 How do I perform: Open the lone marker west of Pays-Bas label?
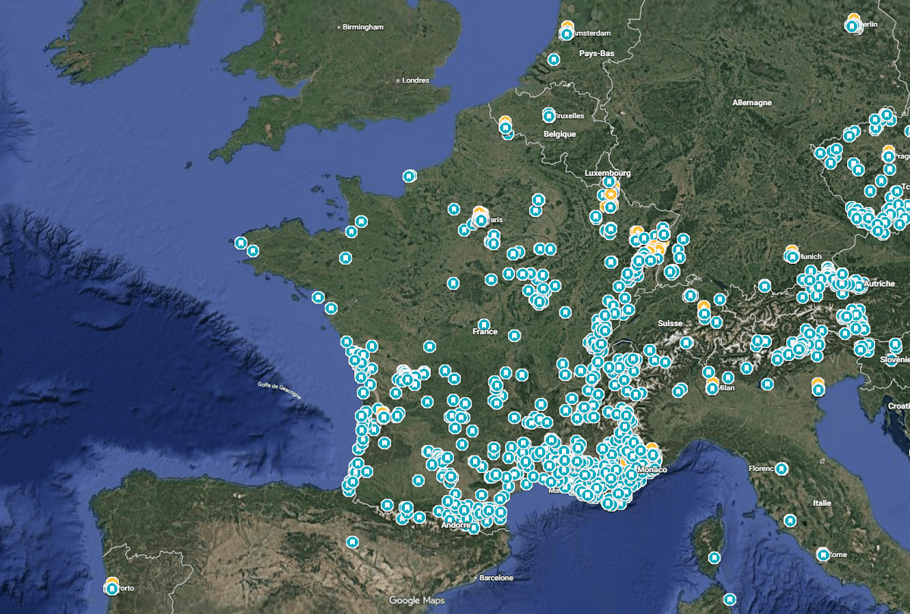554,59
